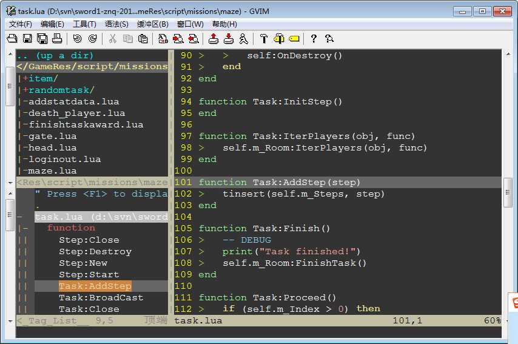
Task: Open the 工具(T) menu
Action: (x=84, y=24)
